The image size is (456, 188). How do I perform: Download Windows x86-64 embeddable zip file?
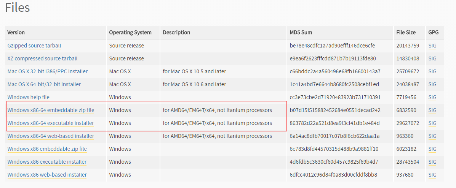[x=51, y=110]
